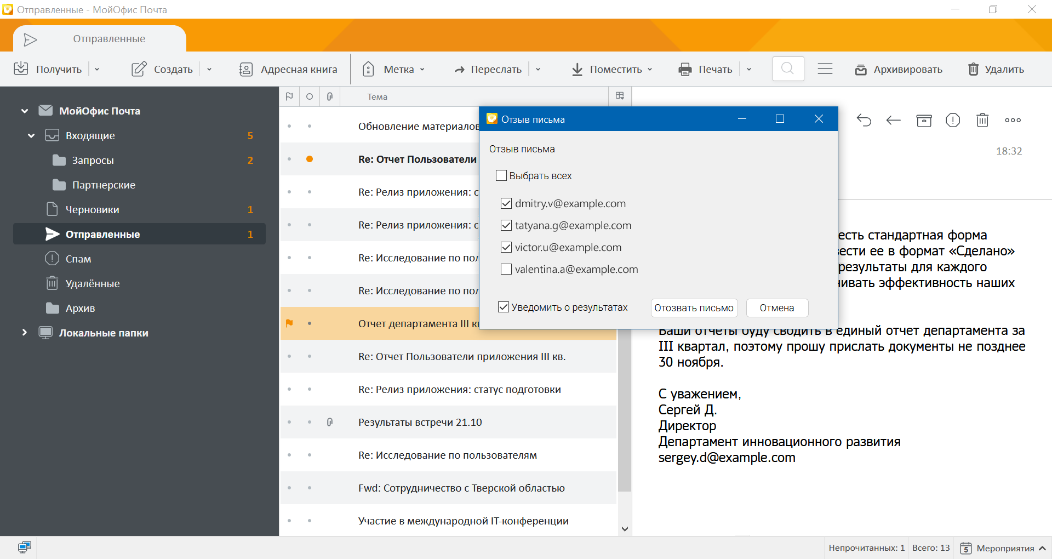This screenshot has width=1052, height=559.
Task: Click the Метка tag icon
Action: point(368,69)
